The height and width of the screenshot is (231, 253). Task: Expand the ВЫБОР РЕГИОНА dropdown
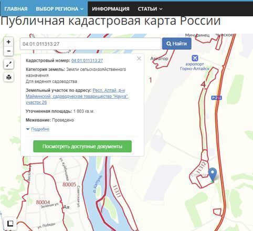tap(59, 9)
